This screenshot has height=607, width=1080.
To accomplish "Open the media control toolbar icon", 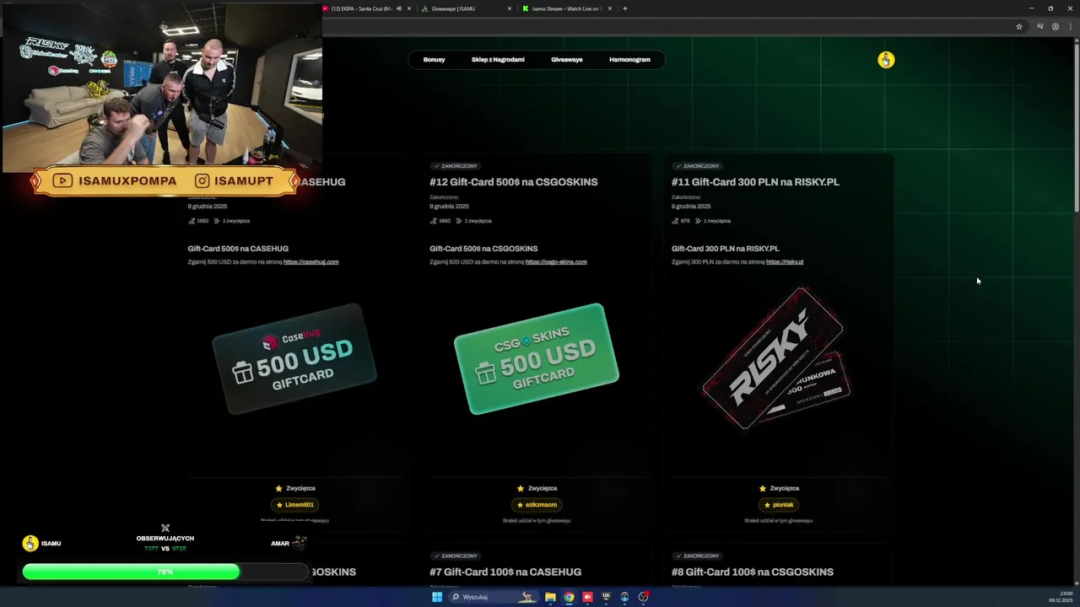I will point(1040,26).
